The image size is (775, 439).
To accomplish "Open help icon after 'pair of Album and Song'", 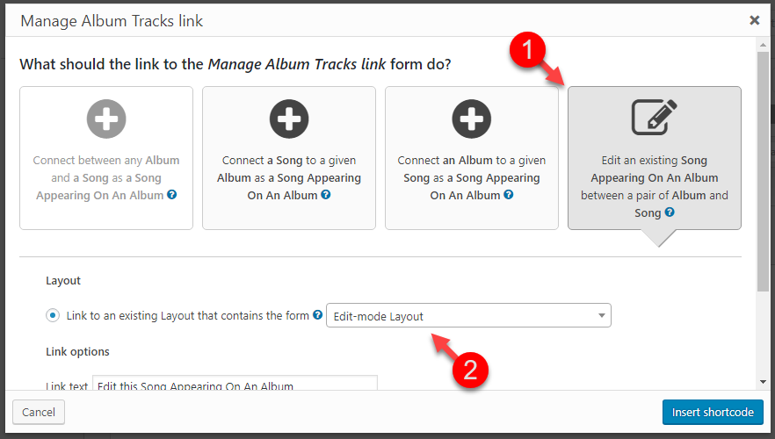I will click(x=670, y=212).
